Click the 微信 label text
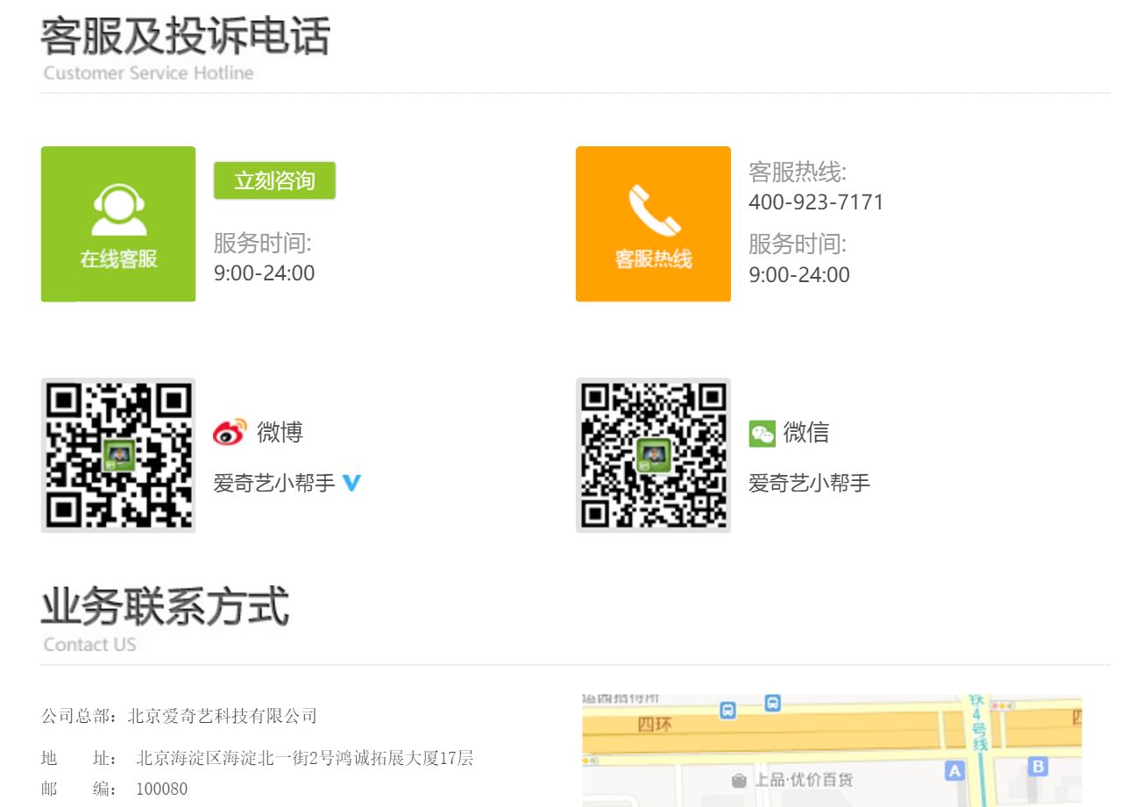Viewport: 1135px width, 807px height. tap(806, 432)
